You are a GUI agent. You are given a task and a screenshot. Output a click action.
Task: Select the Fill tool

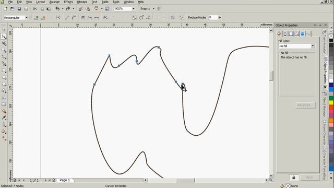pos(4,132)
